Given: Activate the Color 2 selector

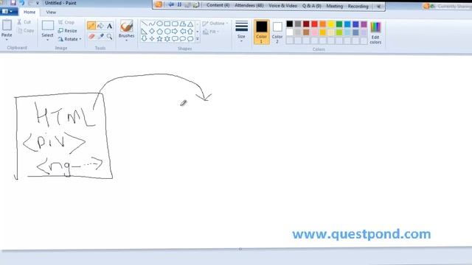Looking at the screenshot, I should click(277, 32).
